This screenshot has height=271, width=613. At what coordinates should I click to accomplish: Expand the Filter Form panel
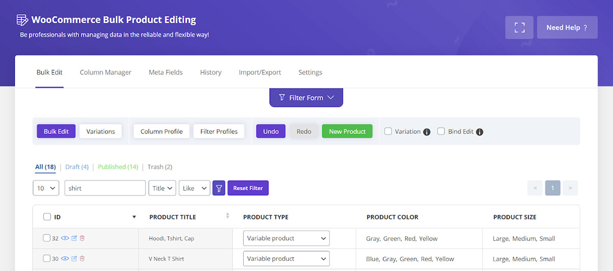click(306, 97)
